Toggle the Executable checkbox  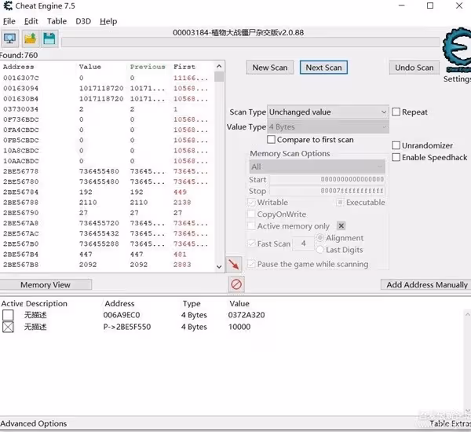(340, 203)
